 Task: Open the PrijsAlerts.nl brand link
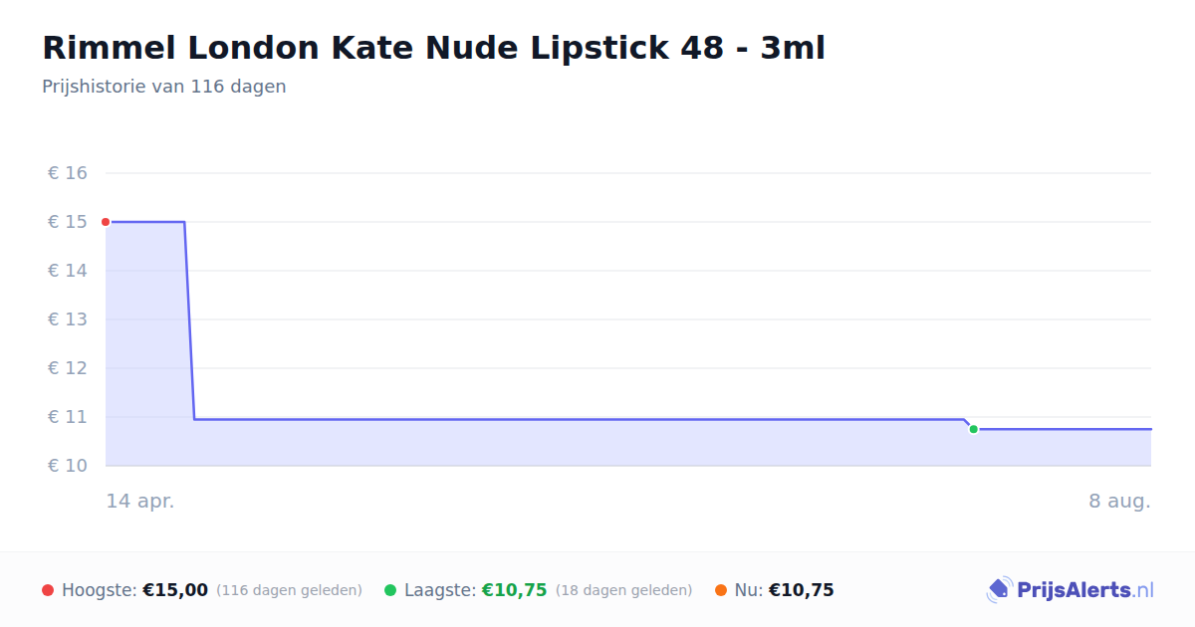(1070, 590)
